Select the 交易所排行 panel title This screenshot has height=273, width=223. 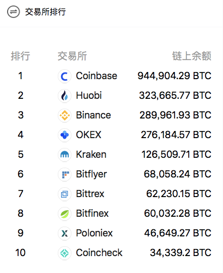coord(45,12)
